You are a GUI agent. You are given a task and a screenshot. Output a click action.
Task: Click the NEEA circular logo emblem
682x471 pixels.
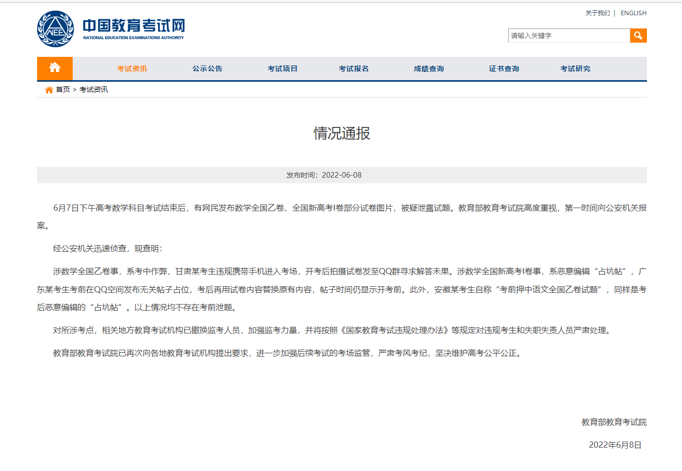pos(55,29)
